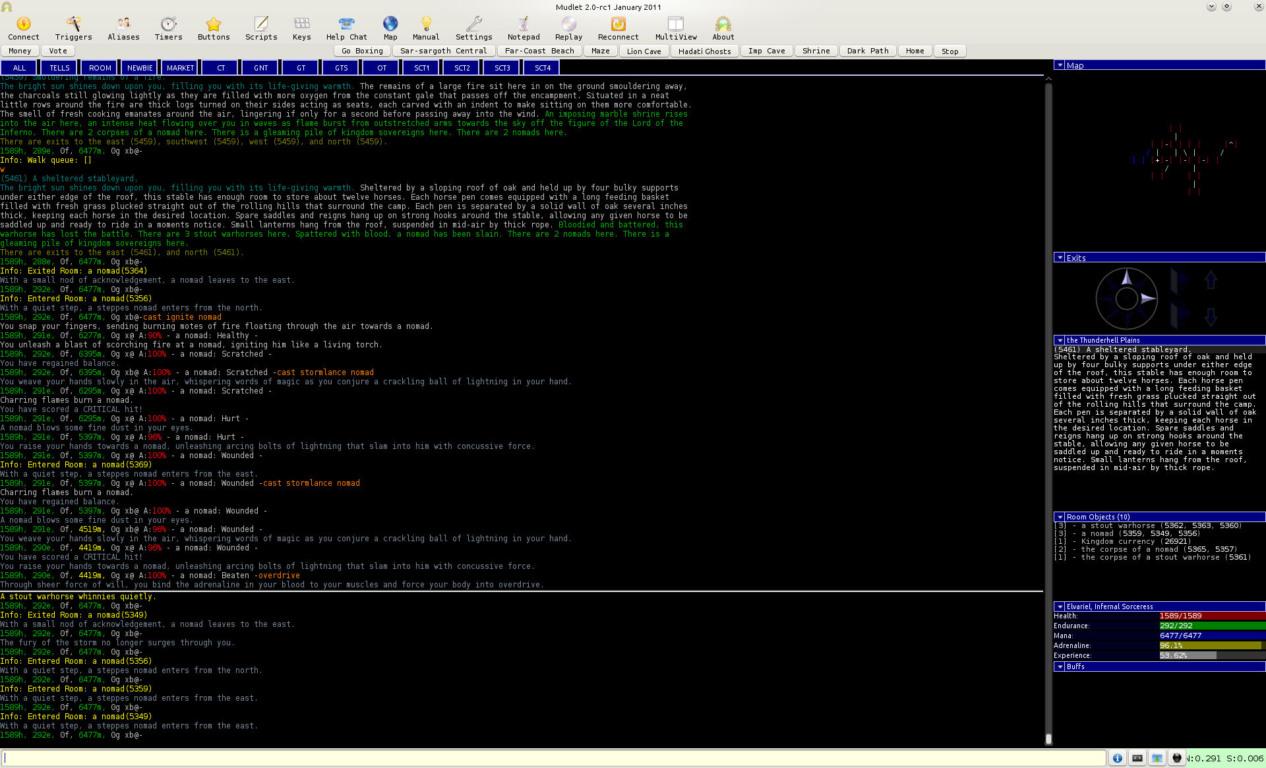The width and height of the screenshot is (1266, 768).
Task: Click the Hadati Ghosts button
Action: (704, 51)
